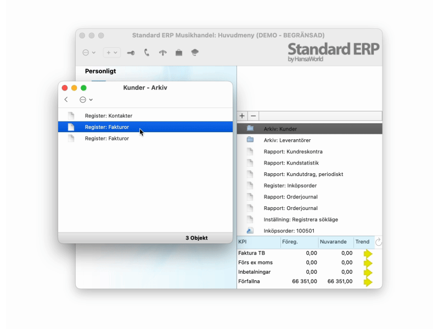This screenshot has height=329, width=439.
Task: Open the plus create-new dropdown in Huvudmeny toolbar
Action: (x=112, y=53)
